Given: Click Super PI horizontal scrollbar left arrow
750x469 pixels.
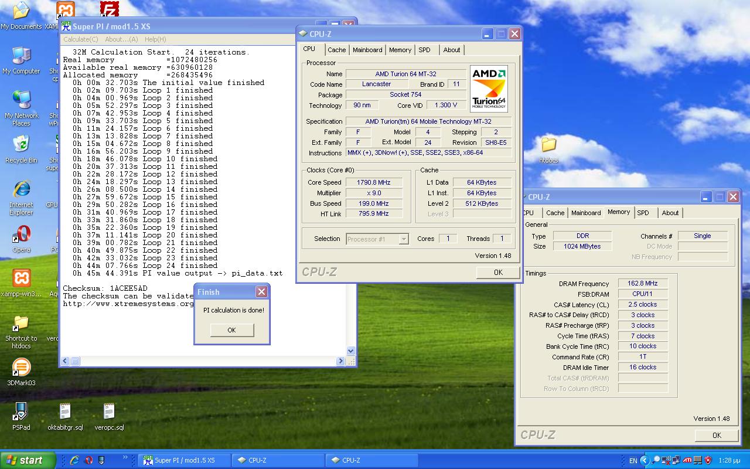Looking at the screenshot, I should [65, 361].
